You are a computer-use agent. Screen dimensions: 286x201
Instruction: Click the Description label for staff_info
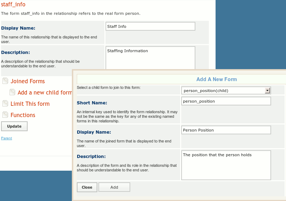[x=16, y=53]
